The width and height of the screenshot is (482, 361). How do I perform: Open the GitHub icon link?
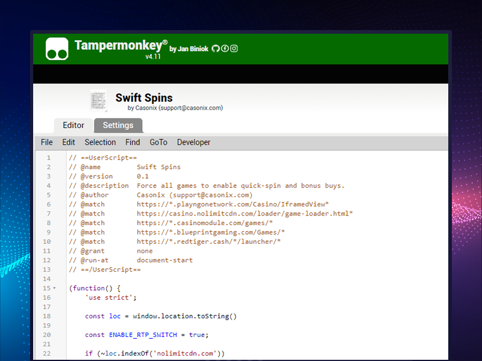pos(216,49)
